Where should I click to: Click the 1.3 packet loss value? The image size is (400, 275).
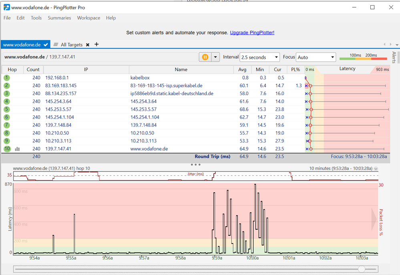tap(299, 86)
